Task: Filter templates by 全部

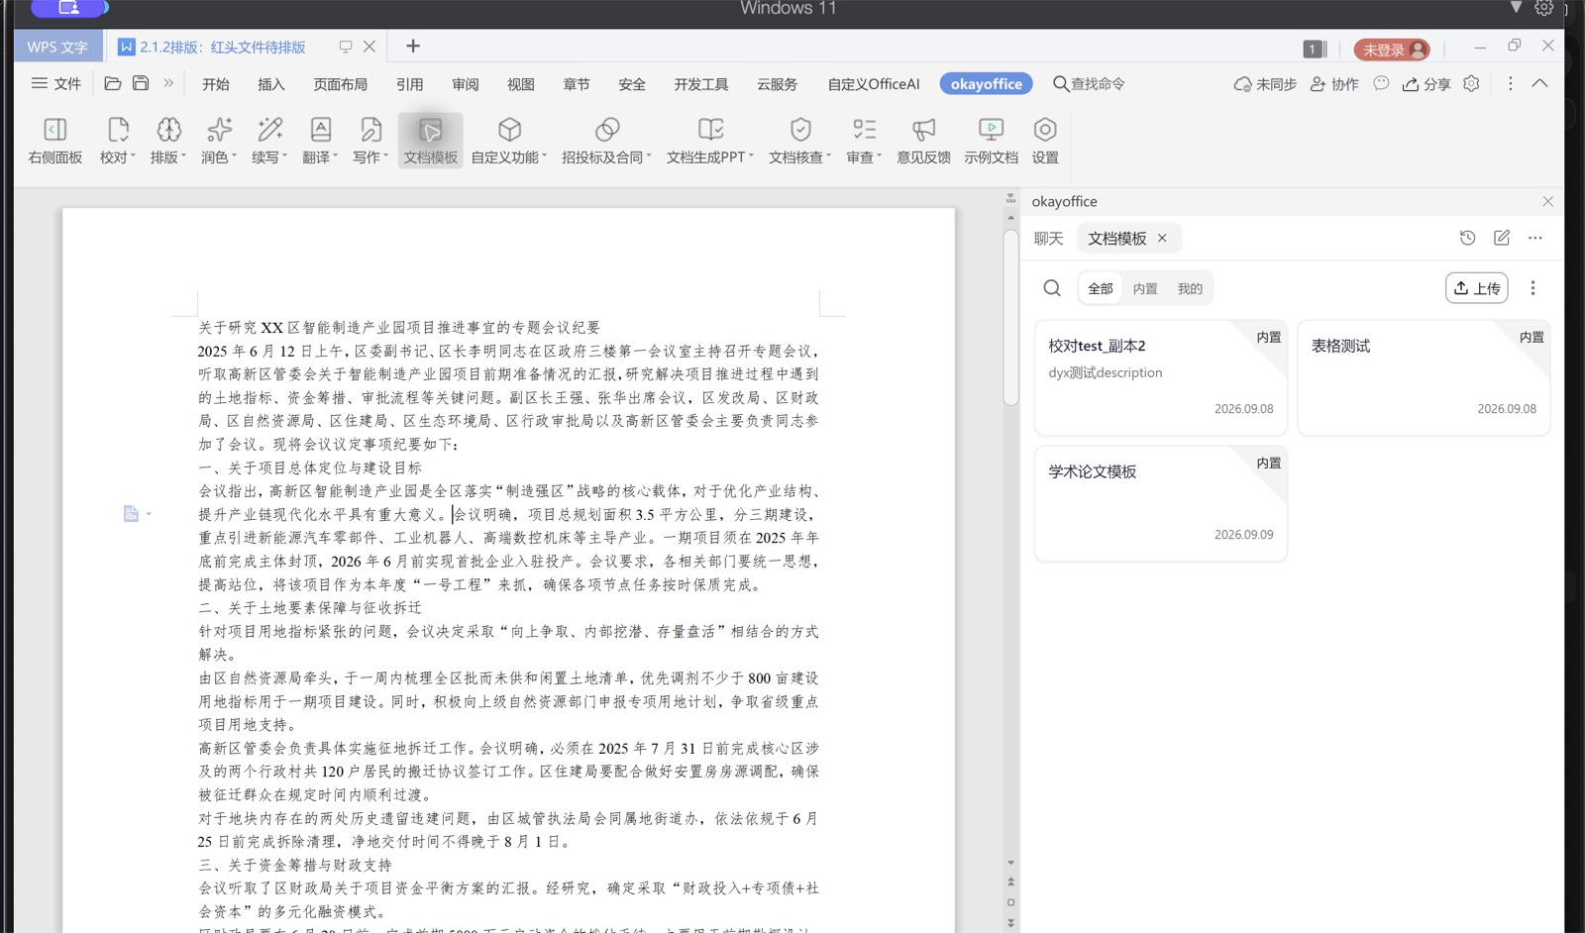Action: click(1100, 289)
